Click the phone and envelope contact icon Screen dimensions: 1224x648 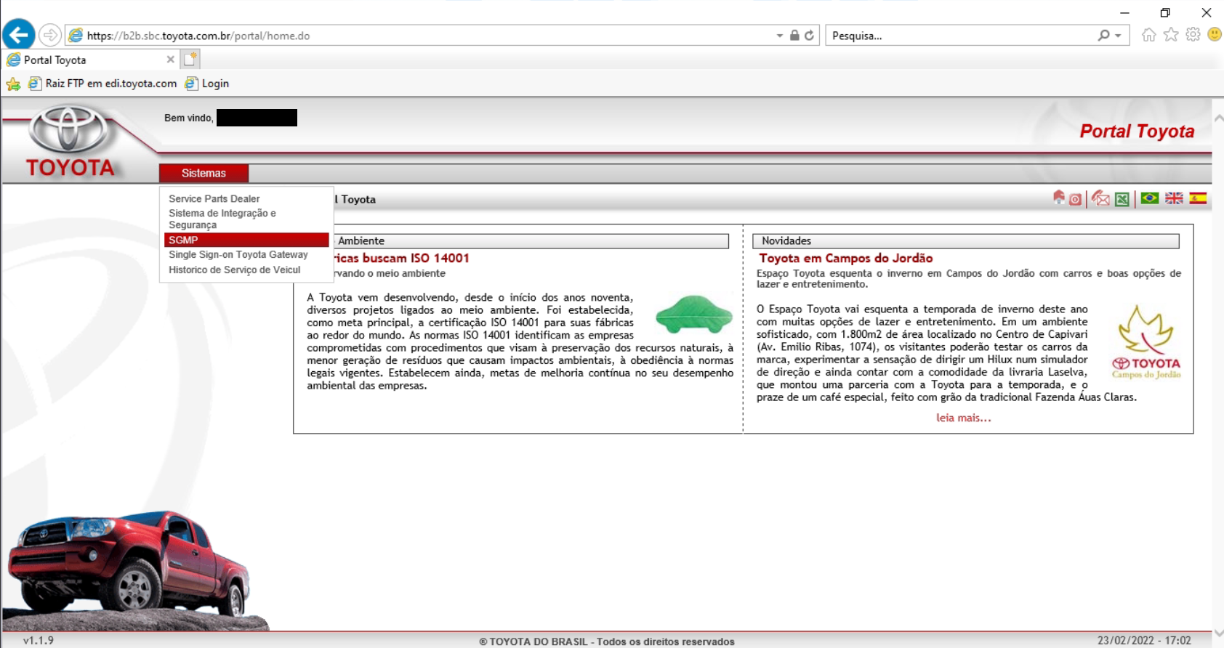1100,198
